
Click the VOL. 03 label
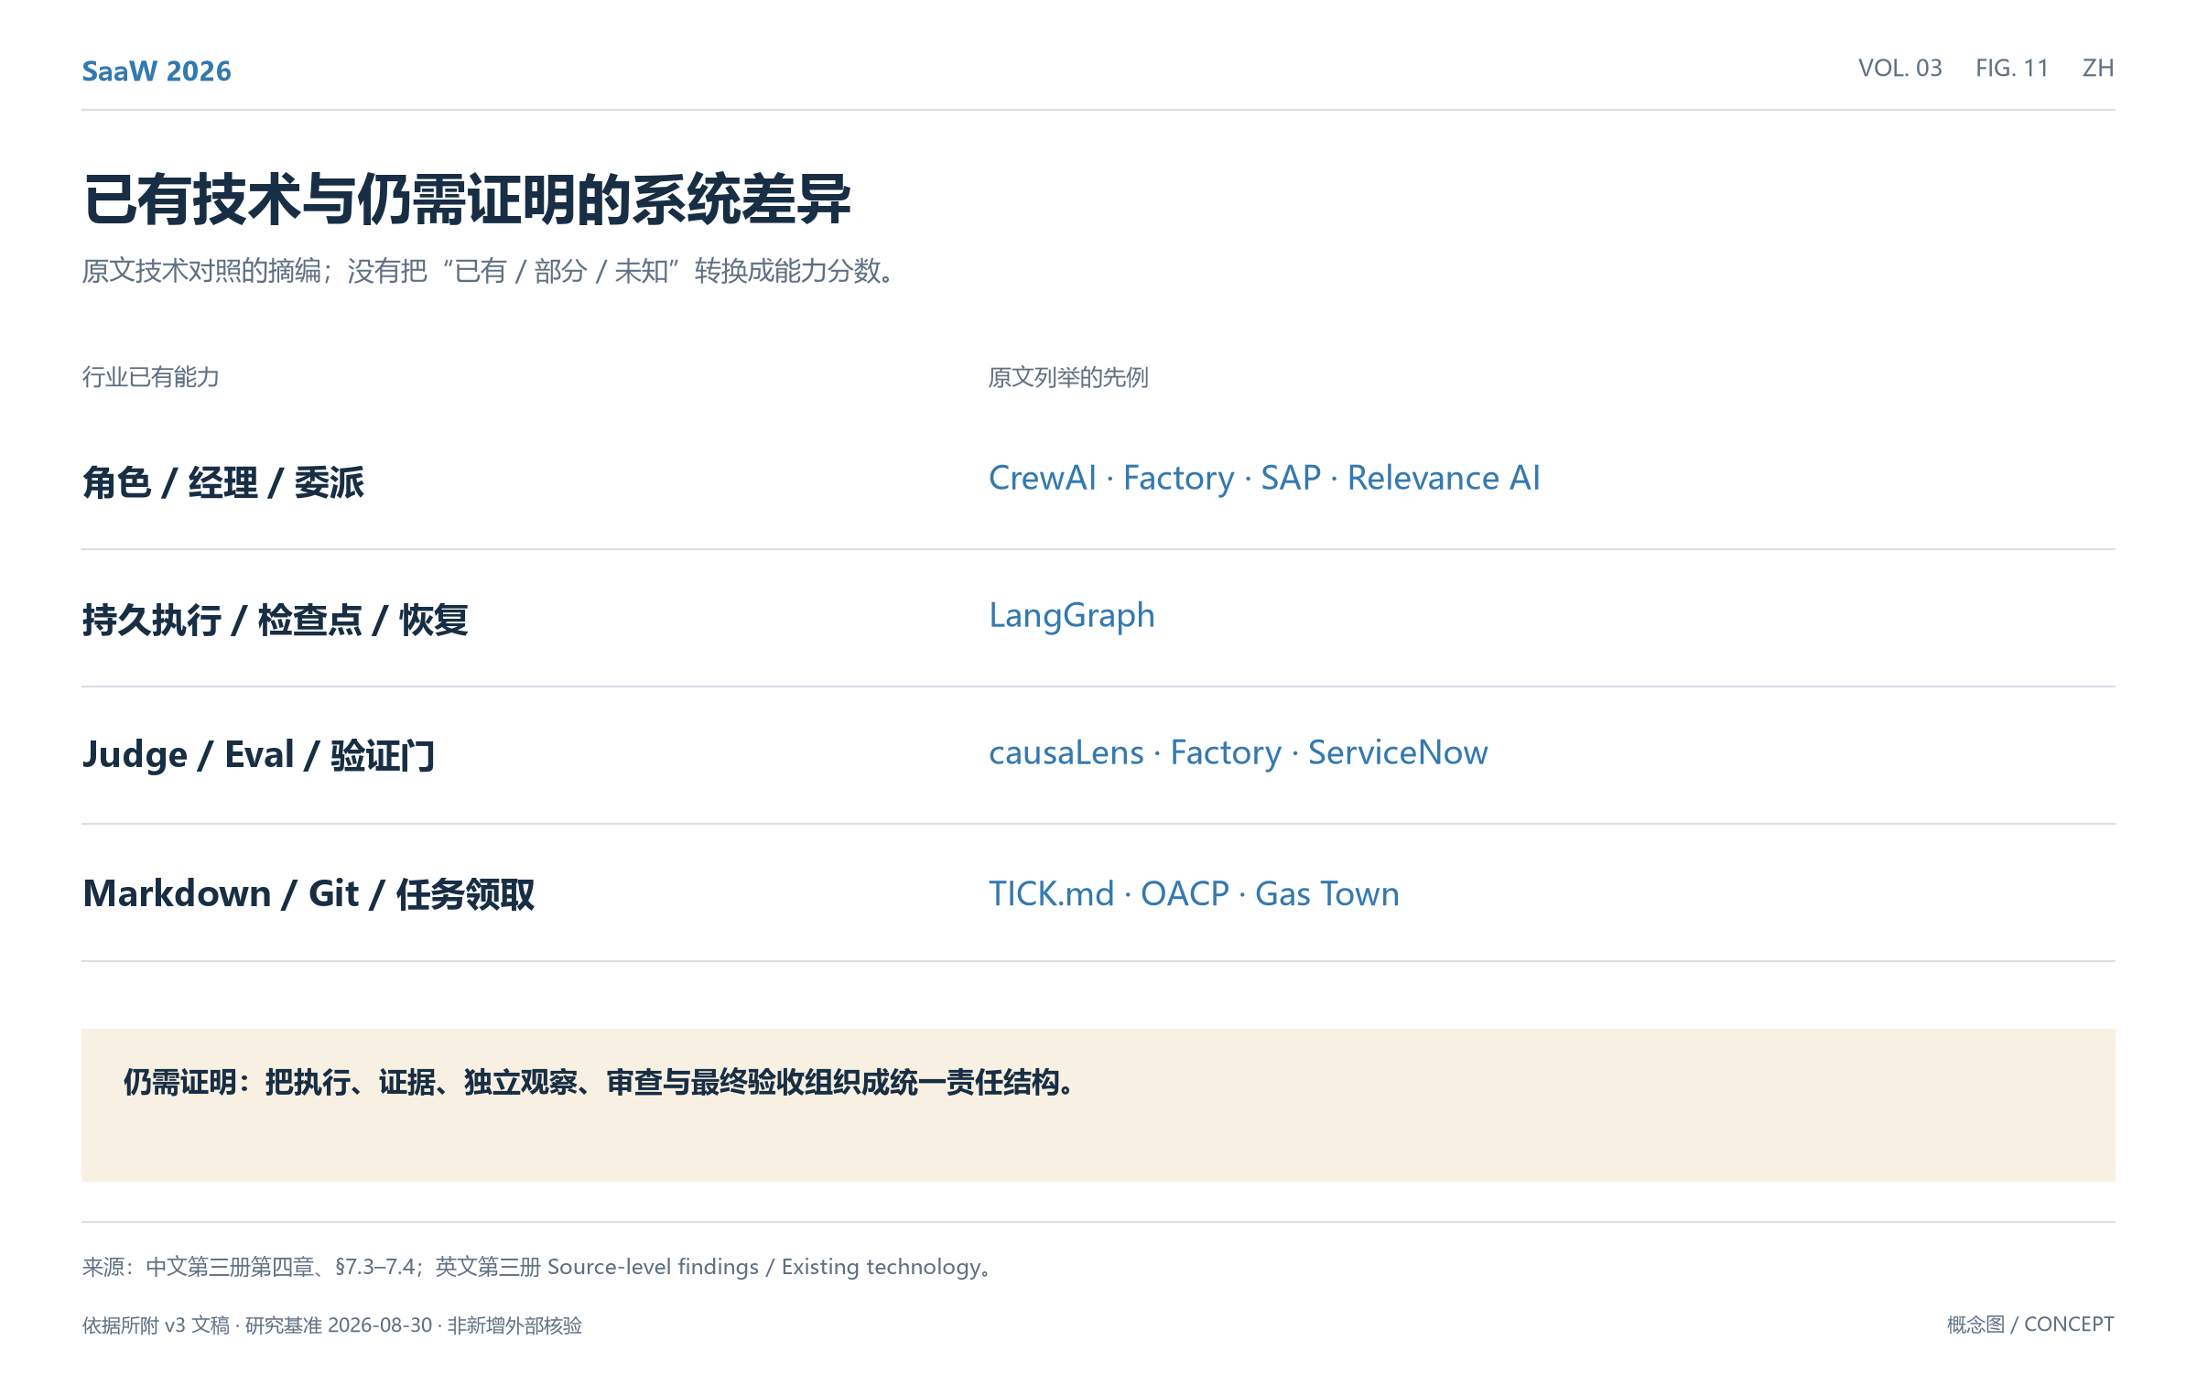1899,69
